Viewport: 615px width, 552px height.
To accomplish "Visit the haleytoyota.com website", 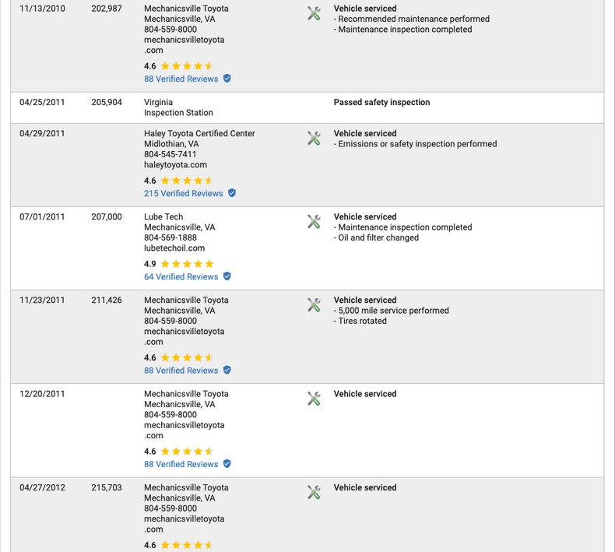I will click(x=175, y=165).
